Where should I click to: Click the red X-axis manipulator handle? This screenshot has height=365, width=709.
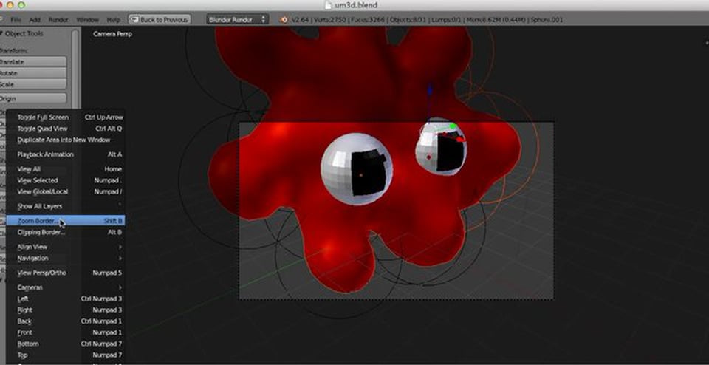pyautogui.click(x=460, y=140)
